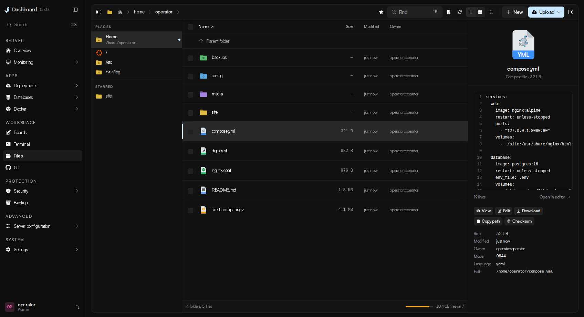Sort files by Name column
Viewport: 584px width, 317px height.
[206, 27]
